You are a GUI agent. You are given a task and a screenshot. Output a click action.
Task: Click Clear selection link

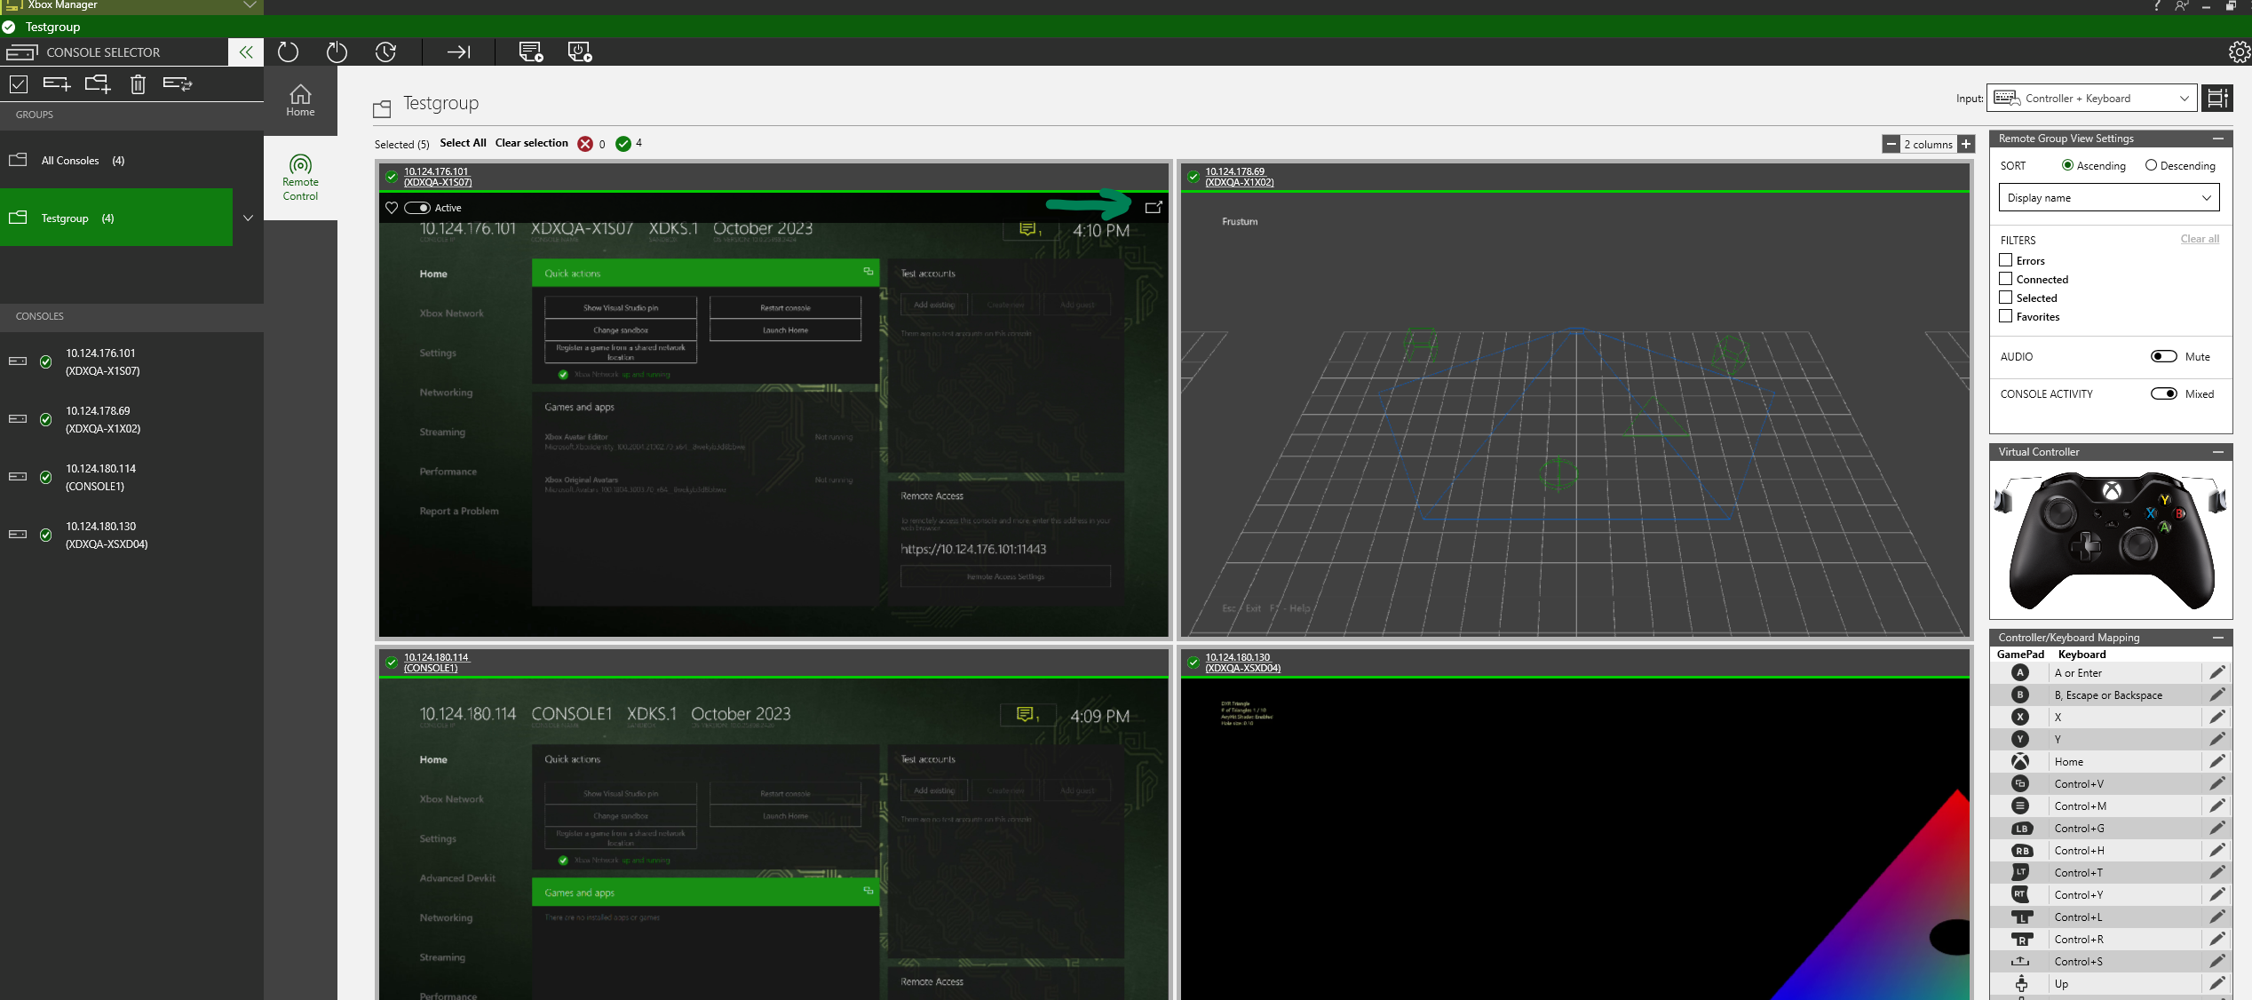[531, 143]
